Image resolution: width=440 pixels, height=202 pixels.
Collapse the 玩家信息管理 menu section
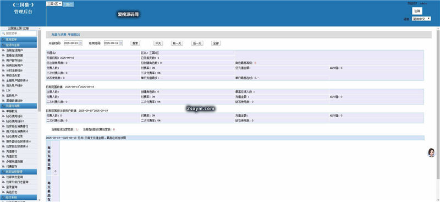pos(19,172)
